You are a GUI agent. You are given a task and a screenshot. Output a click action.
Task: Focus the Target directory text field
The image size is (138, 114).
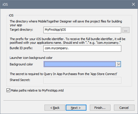tap(82, 30)
